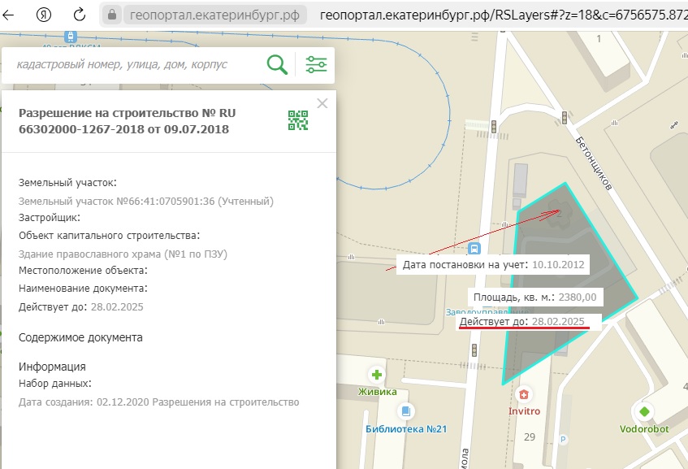Open land plot №66:41:0705901:36 link
The image size is (688, 469).
click(x=146, y=201)
